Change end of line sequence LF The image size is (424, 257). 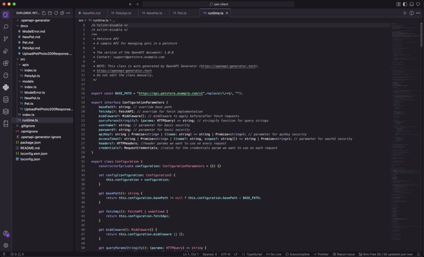coord(236,254)
